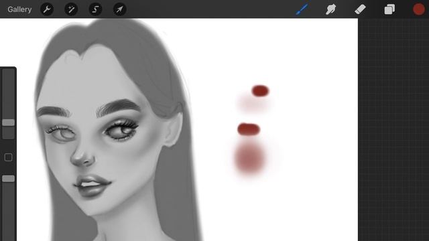Select the Eraser tool
This screenshot has width=429, height=241.
pos(360,9)
